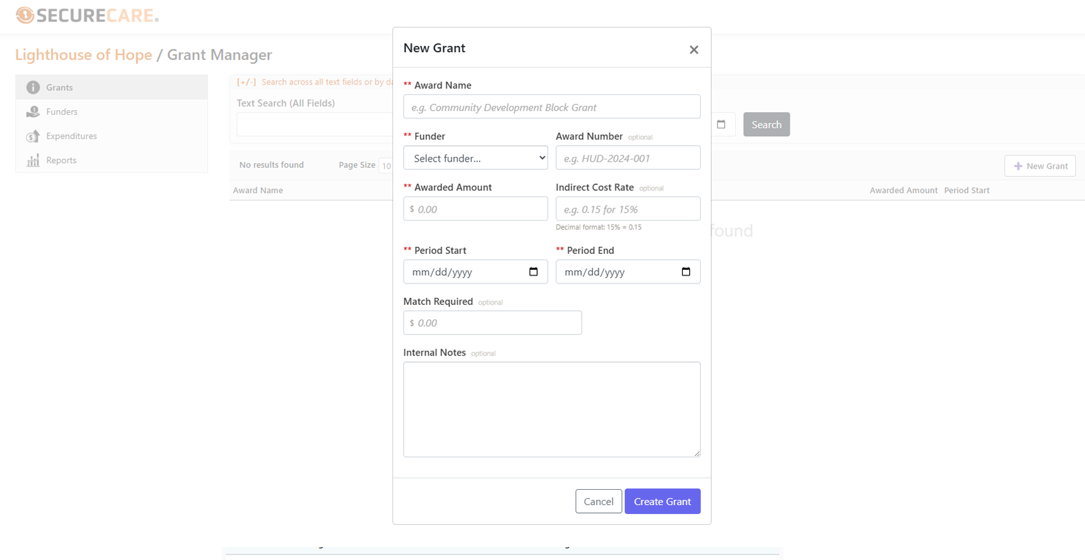The width and height of the screenshot is (1085, 560).
Task: Click the Text Search all-fields input
Action: pyautogui.click(x=315, y=125)
